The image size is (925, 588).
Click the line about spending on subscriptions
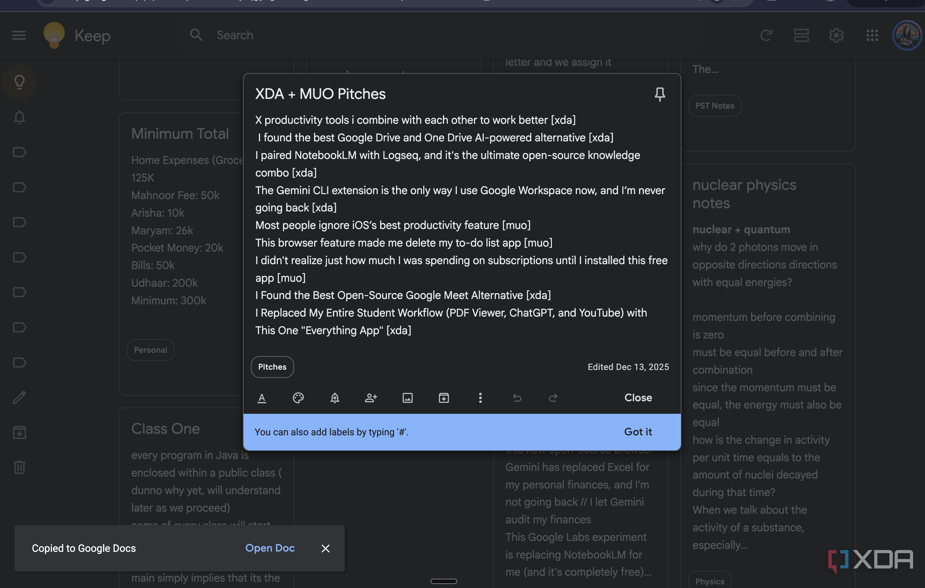click(x=462, y=269)
